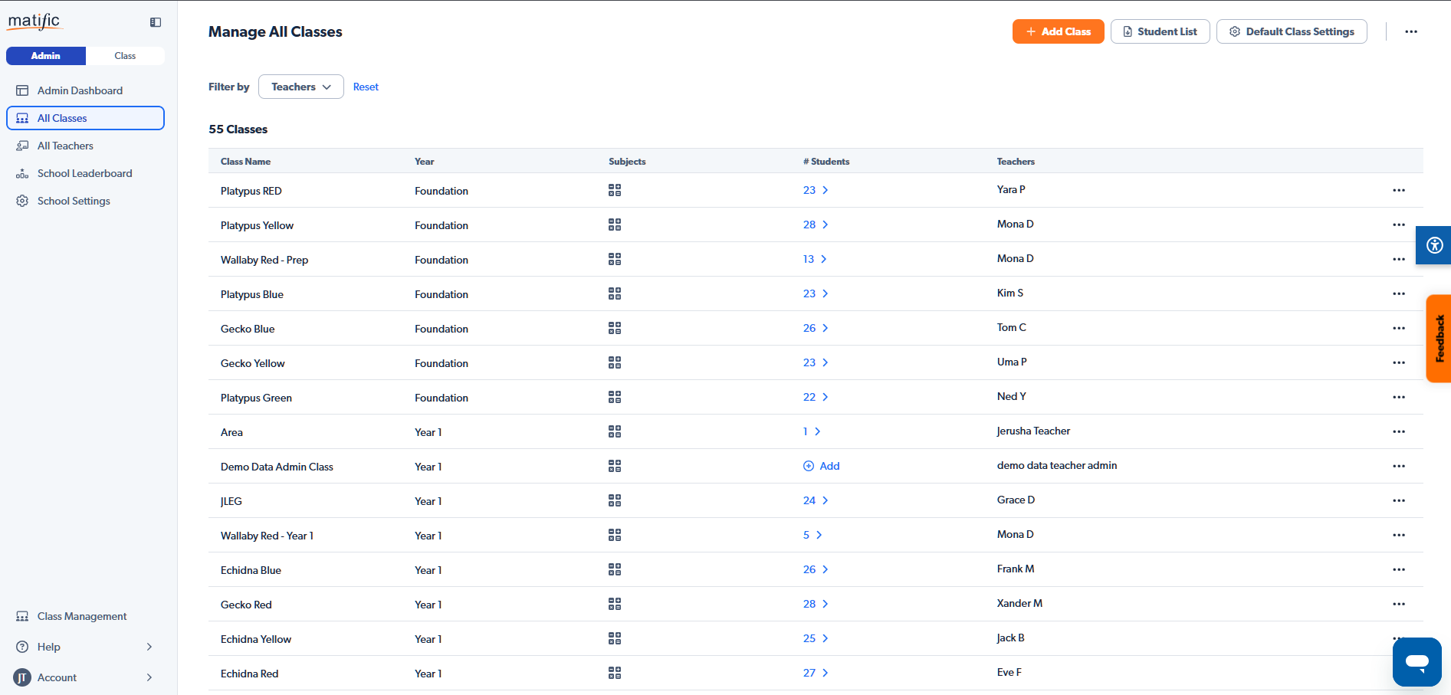Expand the Help submenu
Screen dimensions: 1451x695
pyautogui.click(x=85, y=647)
